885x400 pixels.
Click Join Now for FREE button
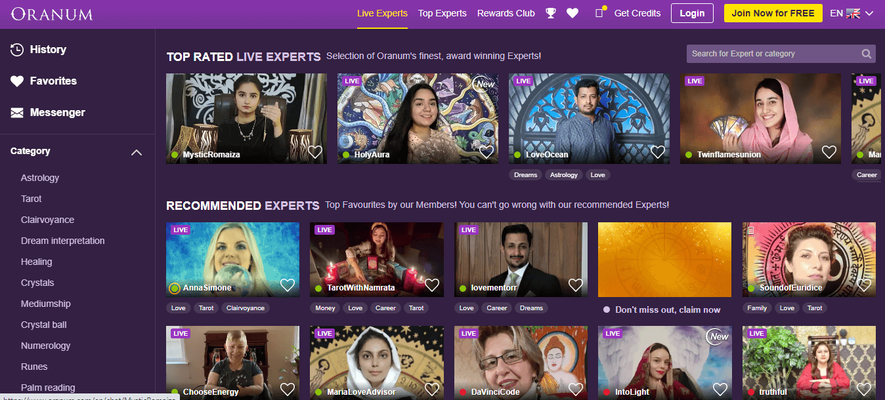pos(773,13)
